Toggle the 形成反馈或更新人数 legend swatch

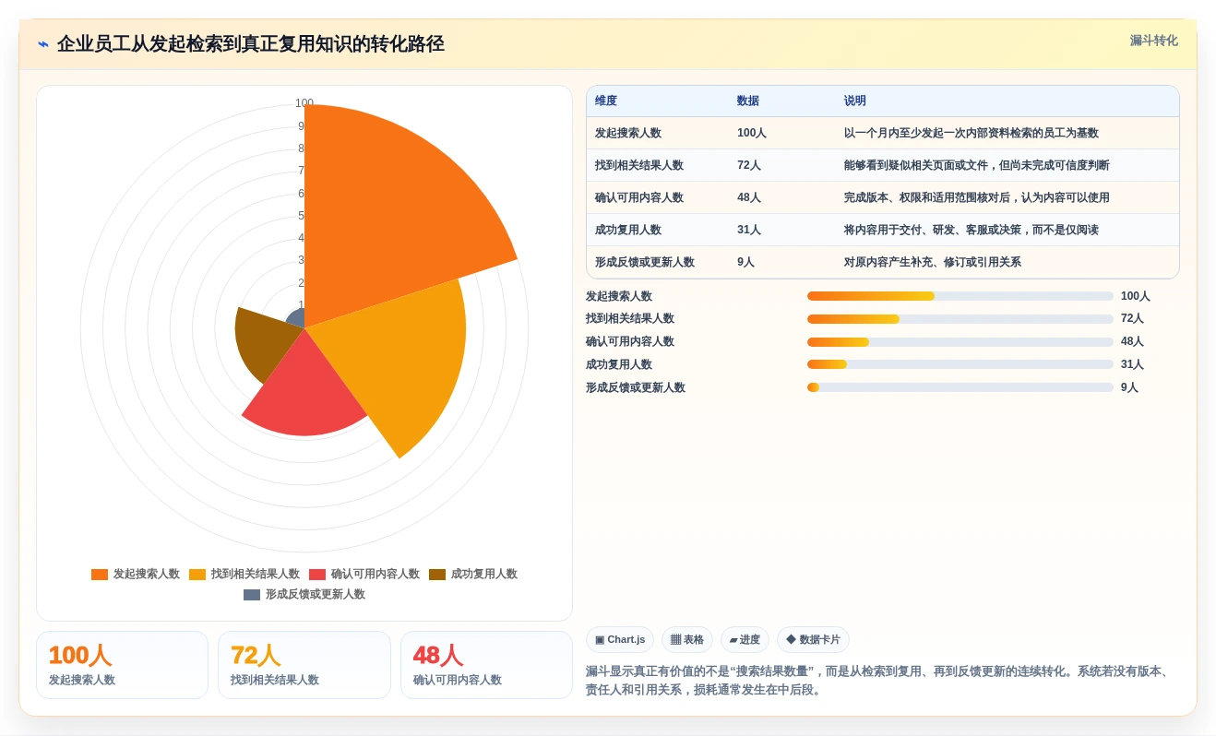point(252,595)
